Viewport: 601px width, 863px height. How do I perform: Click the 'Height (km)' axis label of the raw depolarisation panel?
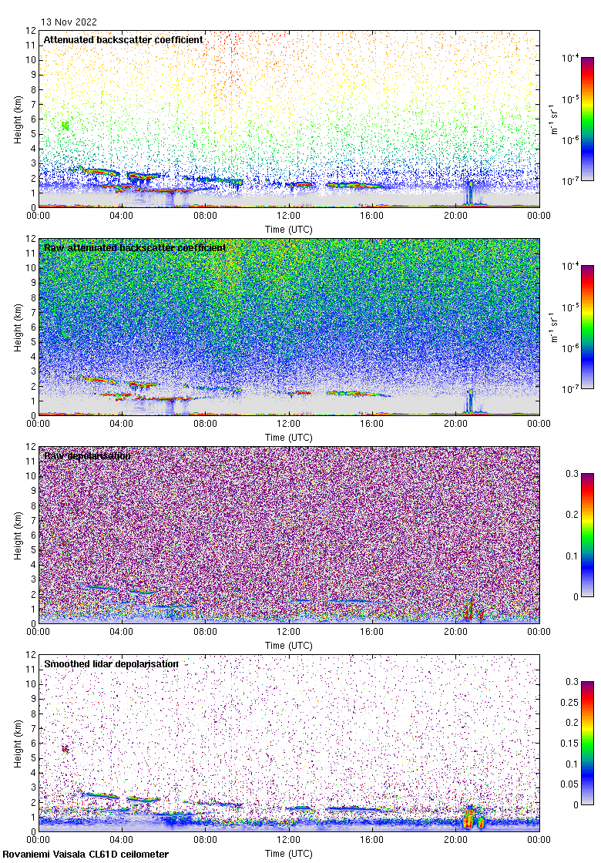point(18,536)
